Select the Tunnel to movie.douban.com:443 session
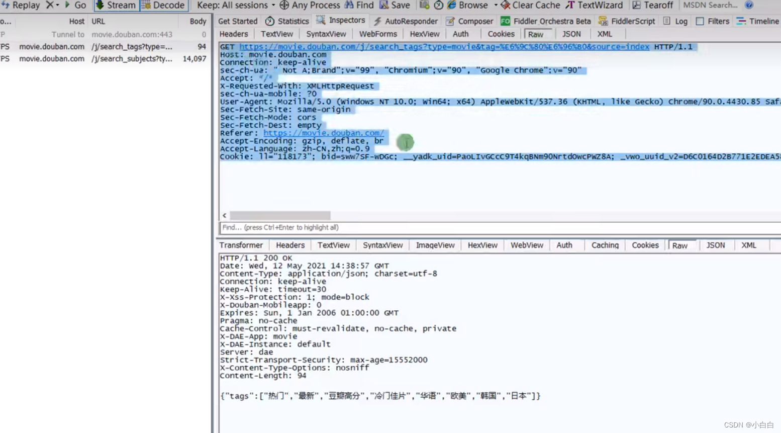The image size is (781, 433). point(105,34)
